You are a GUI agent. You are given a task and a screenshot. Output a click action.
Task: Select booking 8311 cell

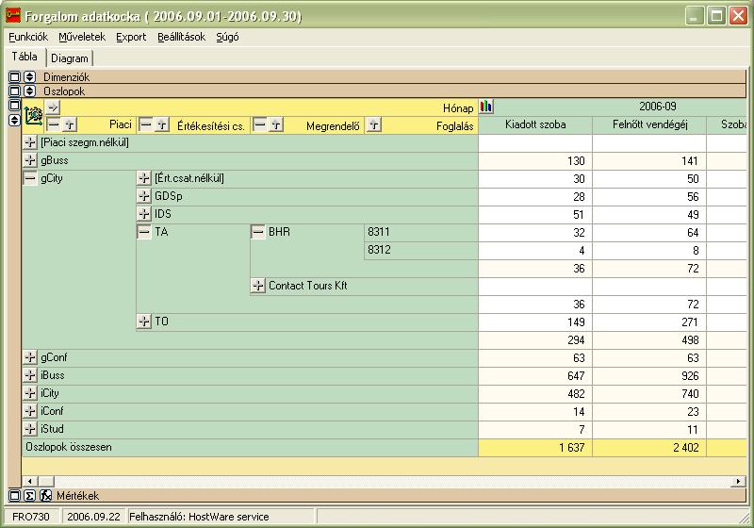pos(420,232)
